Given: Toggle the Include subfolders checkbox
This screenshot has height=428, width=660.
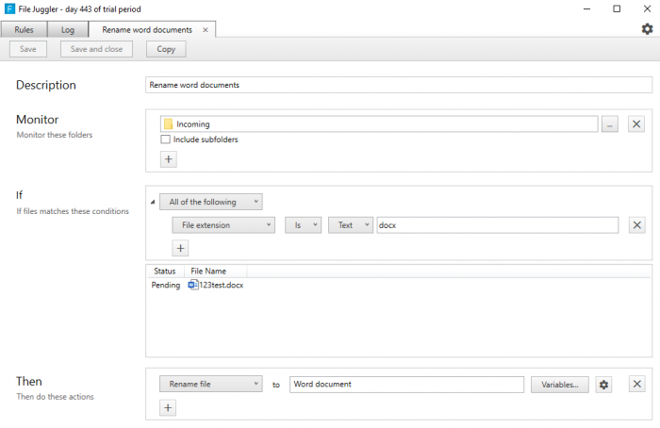Looking at the screenshot, I should [x=165, y=140].
